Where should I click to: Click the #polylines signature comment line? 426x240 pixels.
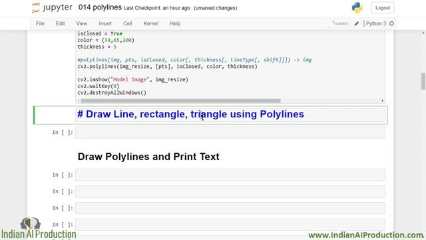click(x=194, y=60)
